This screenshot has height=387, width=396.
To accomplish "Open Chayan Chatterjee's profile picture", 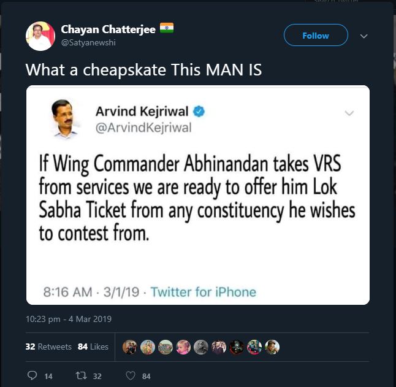I will (40, 36).
